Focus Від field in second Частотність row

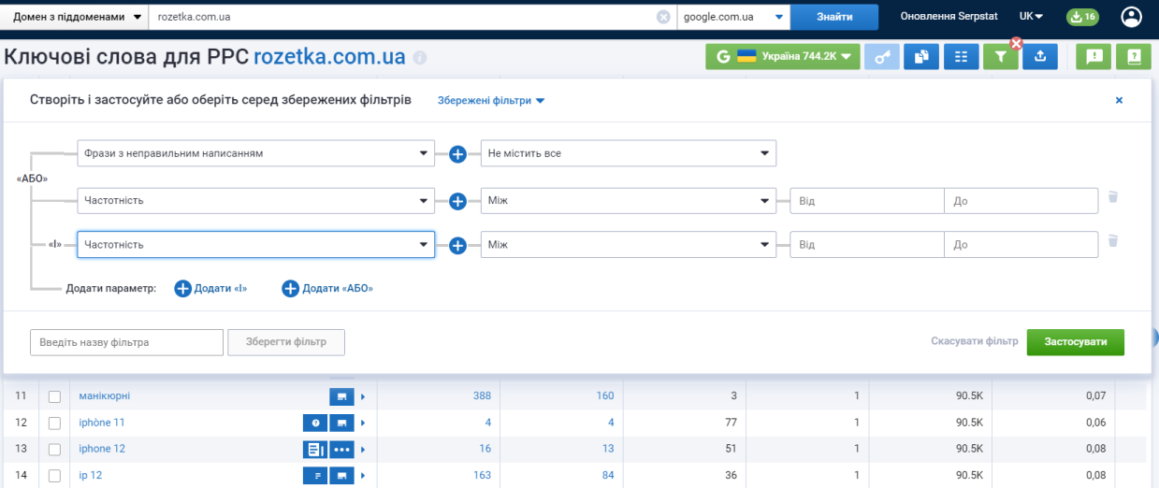click(867, 245)
